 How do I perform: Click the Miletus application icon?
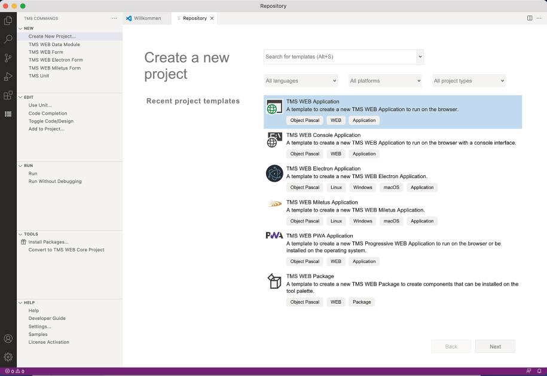point(274,204)
